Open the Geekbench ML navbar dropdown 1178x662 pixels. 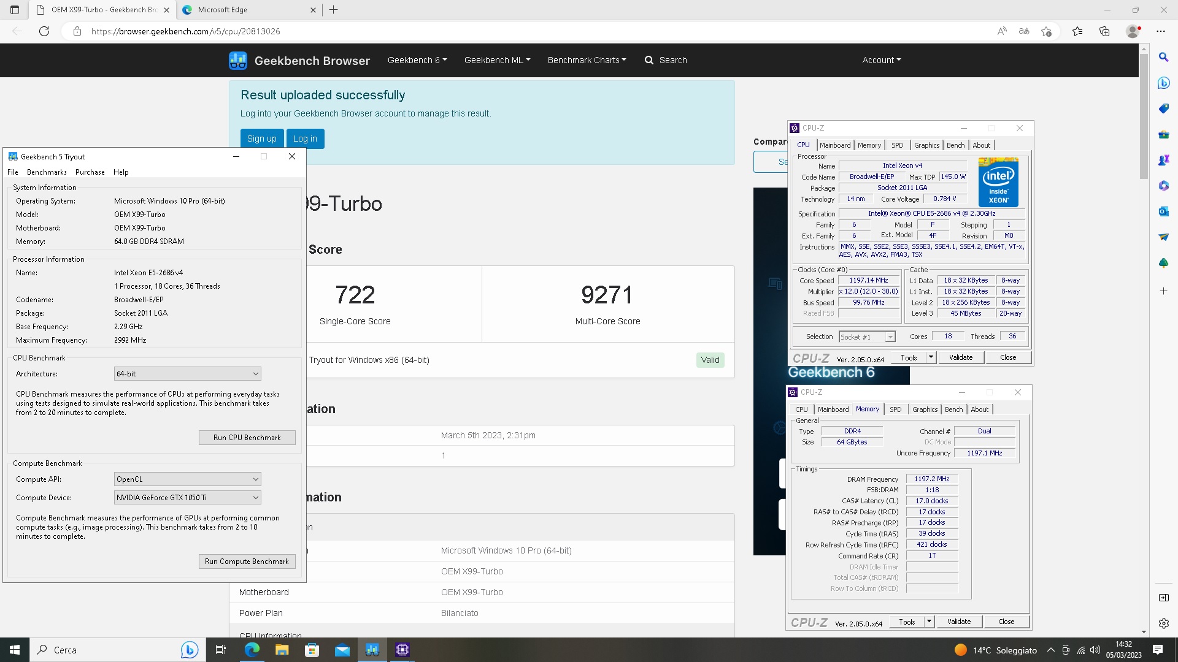pos(497,60)
